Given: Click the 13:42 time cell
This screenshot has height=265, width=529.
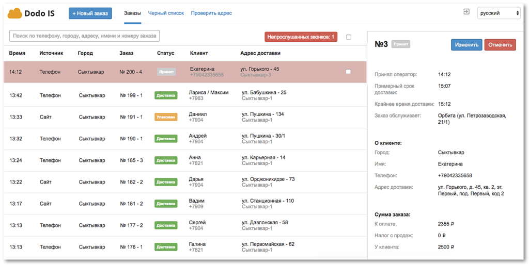Looking at the screenshot, I should pos(16,95).
